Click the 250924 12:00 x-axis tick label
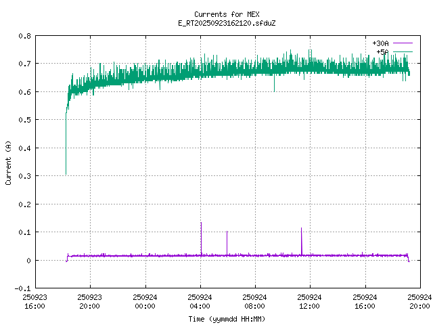 pyautogui.click(x=309, y=301)
